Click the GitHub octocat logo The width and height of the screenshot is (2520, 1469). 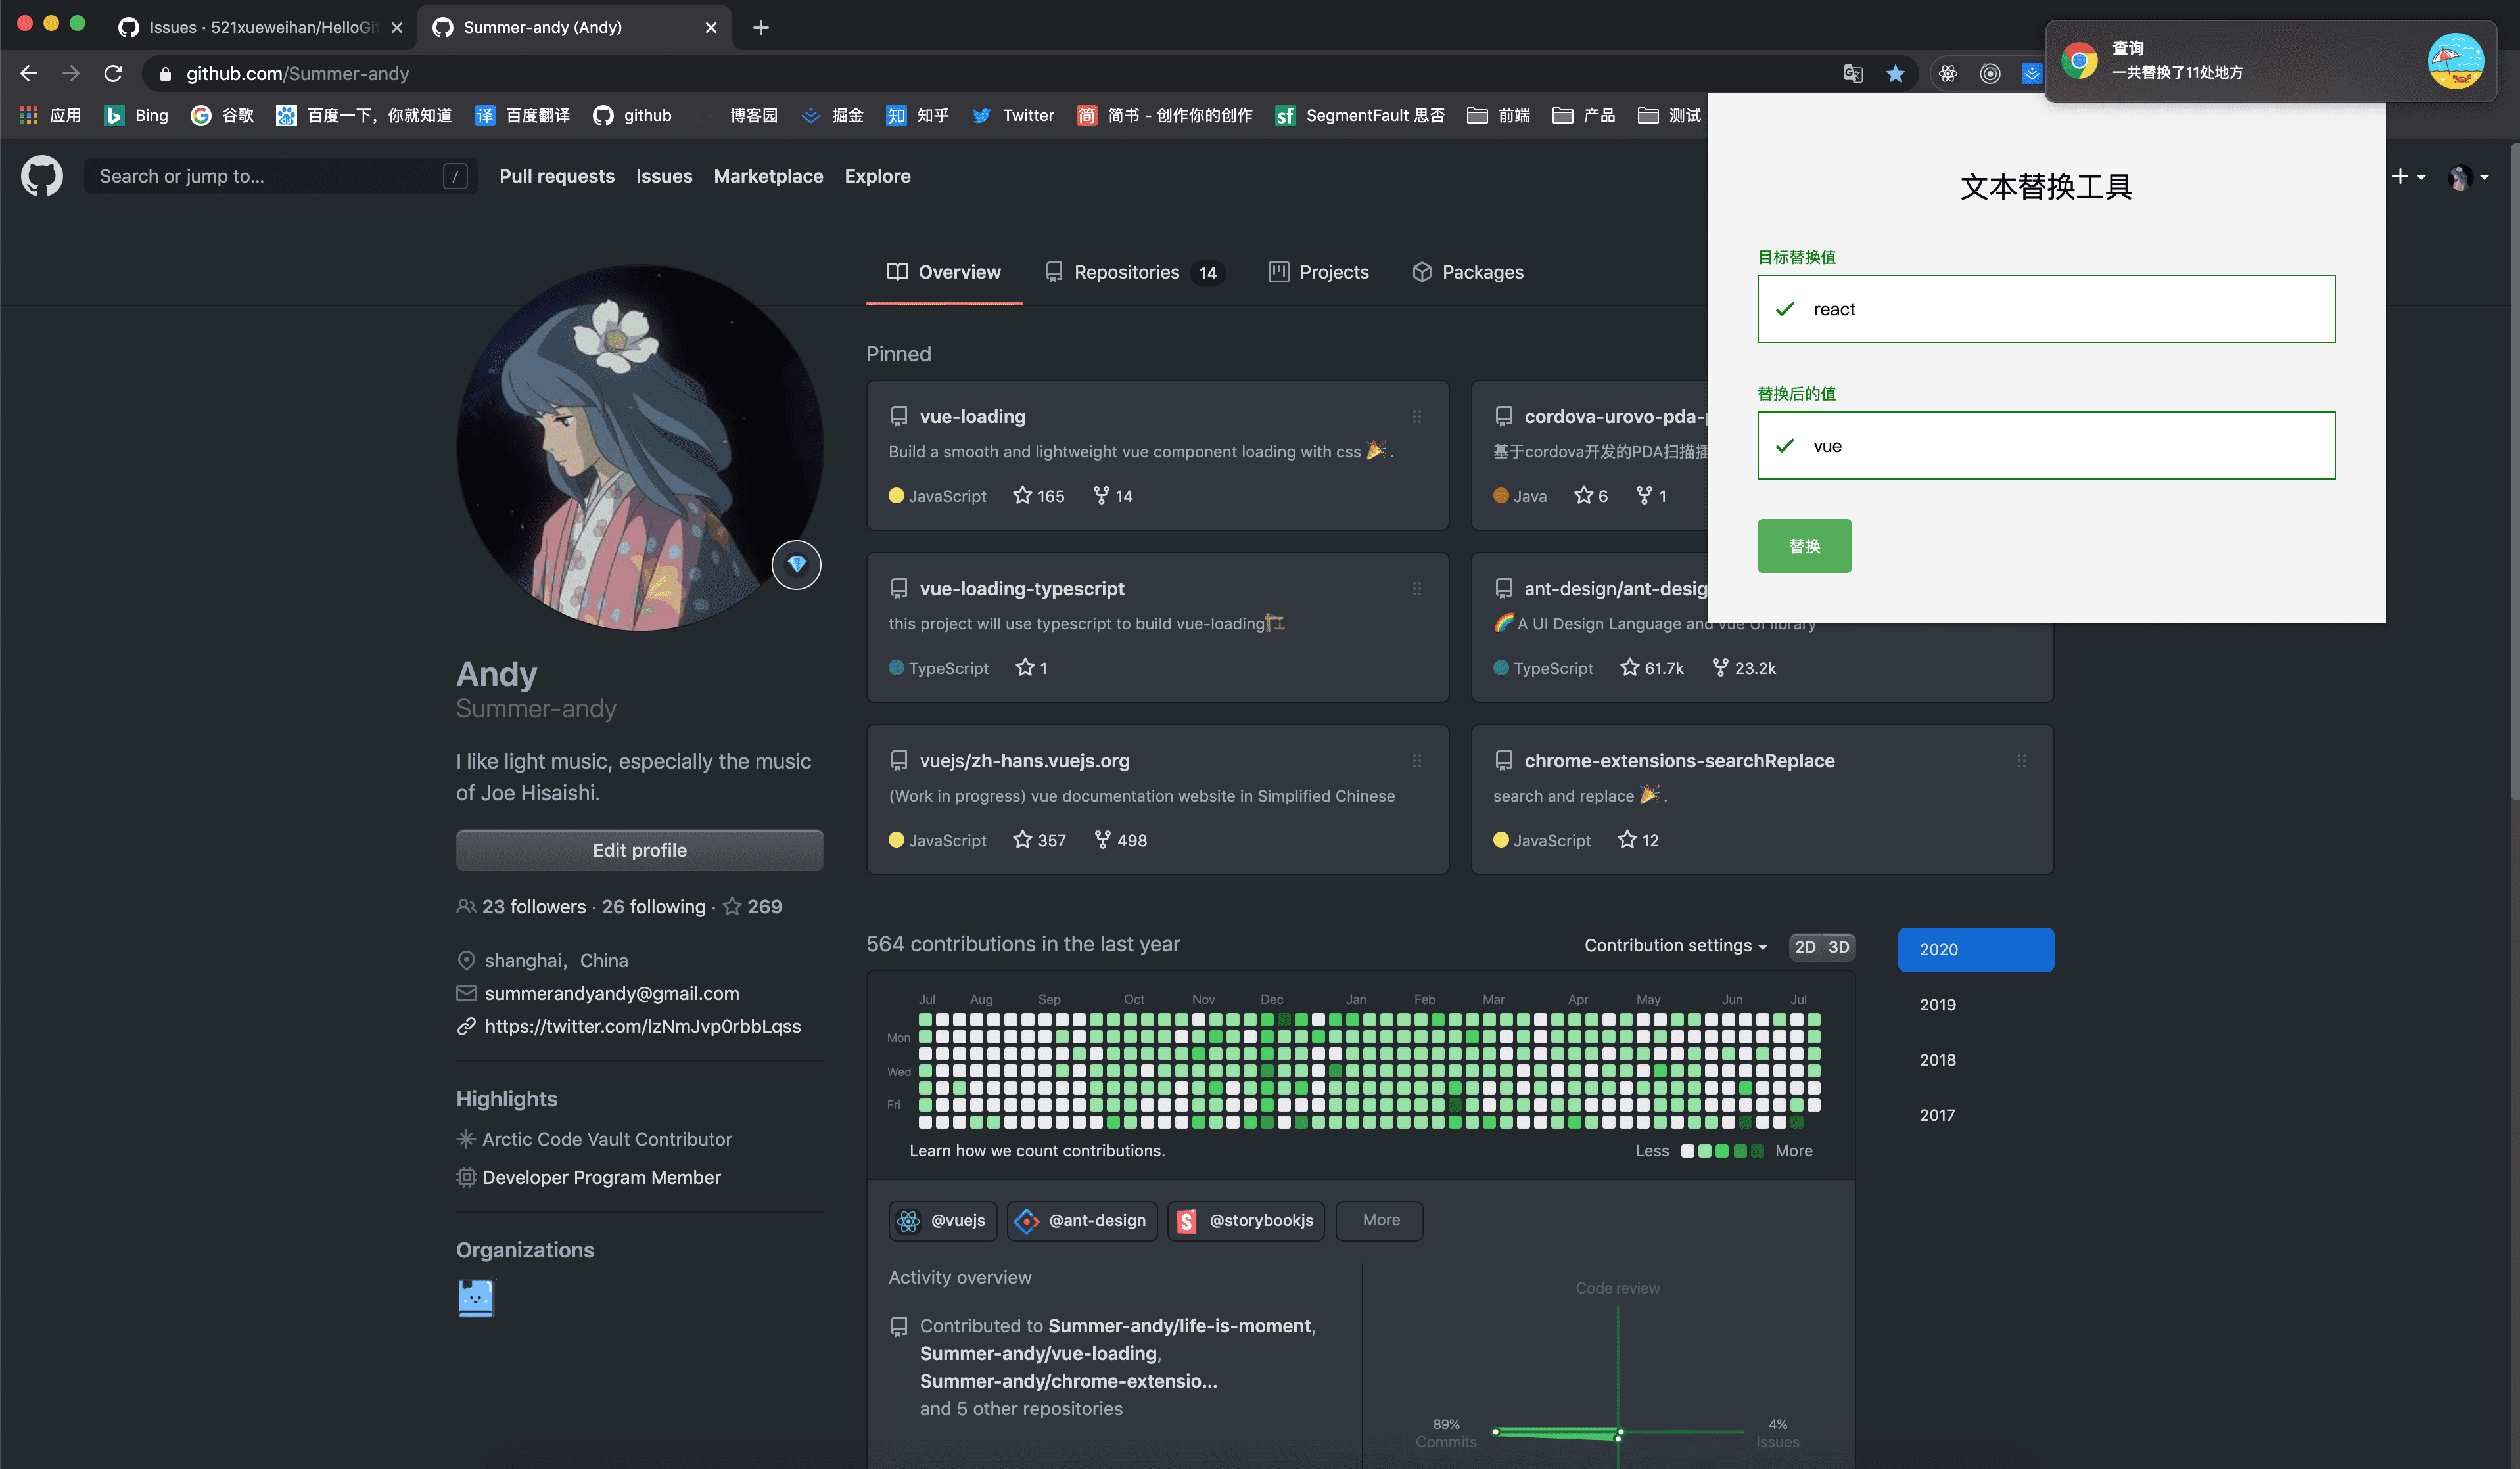42,176
